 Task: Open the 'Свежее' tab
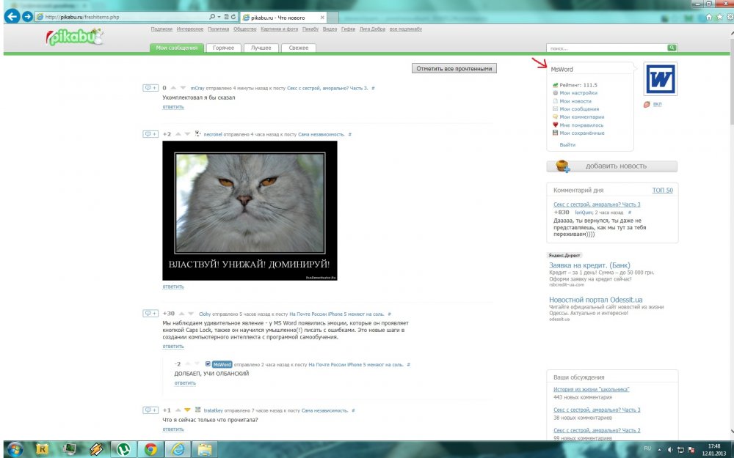[x=299, y=48]
